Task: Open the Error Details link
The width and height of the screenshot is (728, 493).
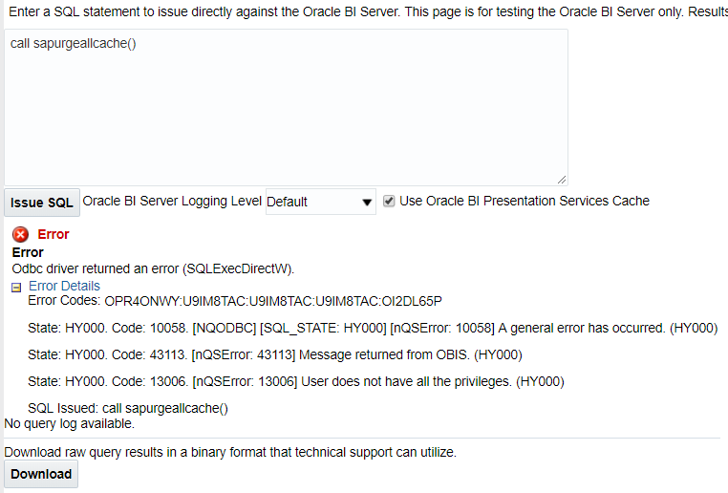Action: click(x=64, y=286)
